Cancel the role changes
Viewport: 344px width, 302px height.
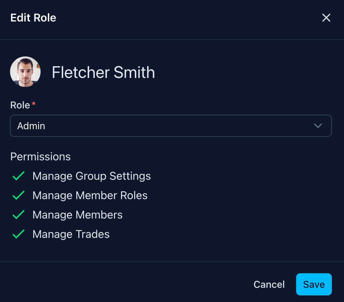point(269,285)
